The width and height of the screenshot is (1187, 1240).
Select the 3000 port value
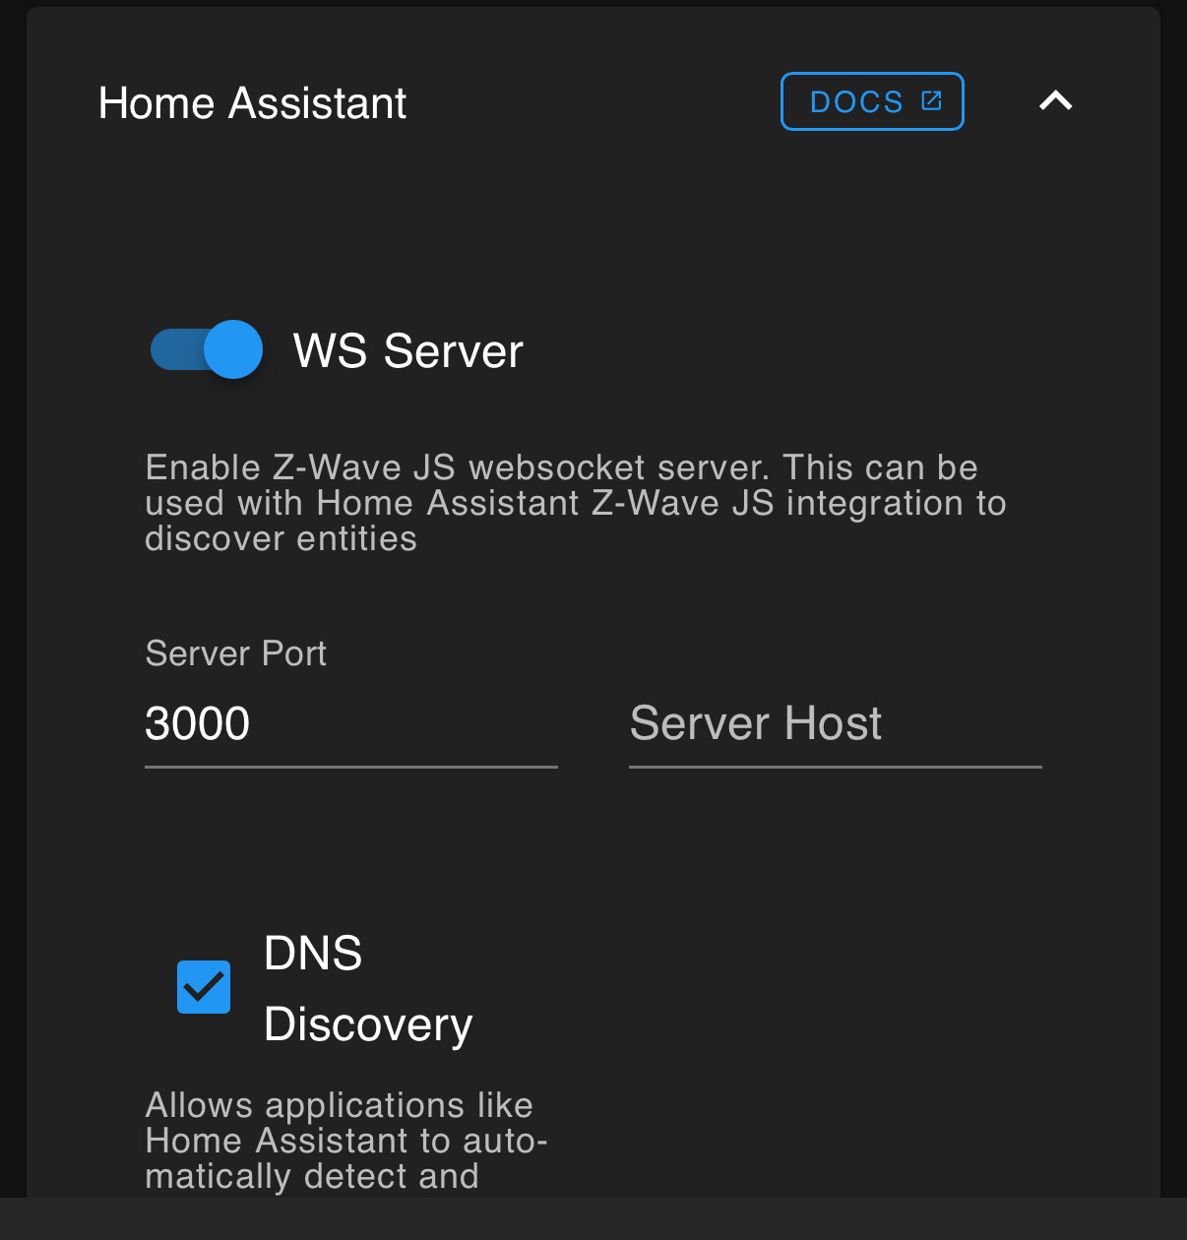tap(198, 723)
